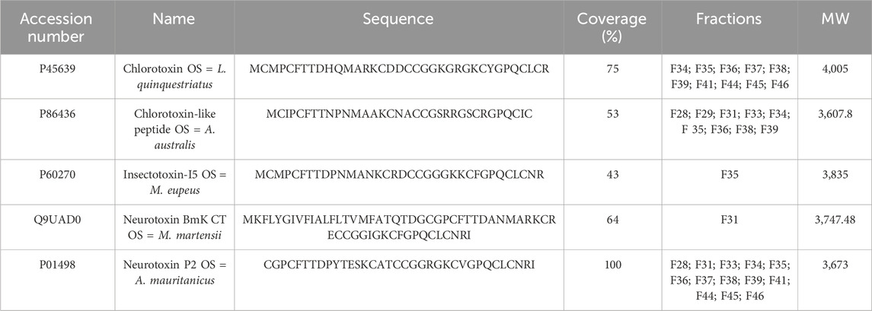
Task: Select the Fractions column header
Action: [728, 19]
